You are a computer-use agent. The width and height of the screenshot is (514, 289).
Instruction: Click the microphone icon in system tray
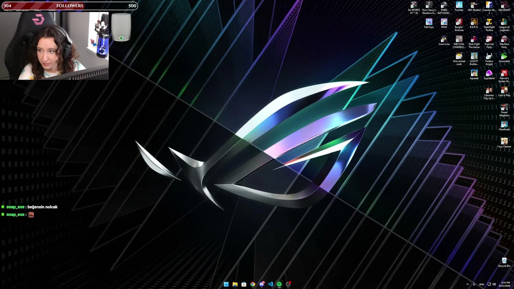pyautogui.click(x=474, y=284)
